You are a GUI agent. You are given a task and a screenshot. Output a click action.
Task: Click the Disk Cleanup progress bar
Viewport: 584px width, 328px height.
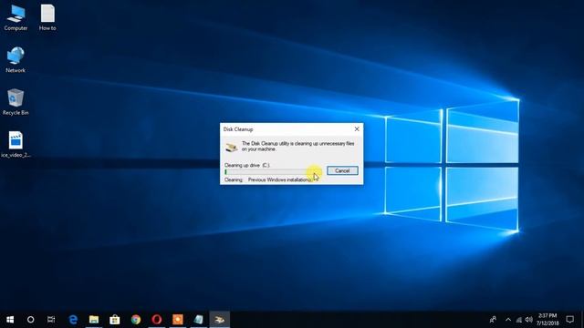point(272,172)
